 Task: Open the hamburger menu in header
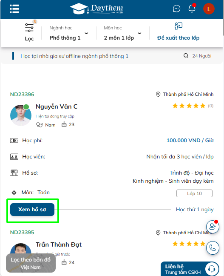click(14, 9)
